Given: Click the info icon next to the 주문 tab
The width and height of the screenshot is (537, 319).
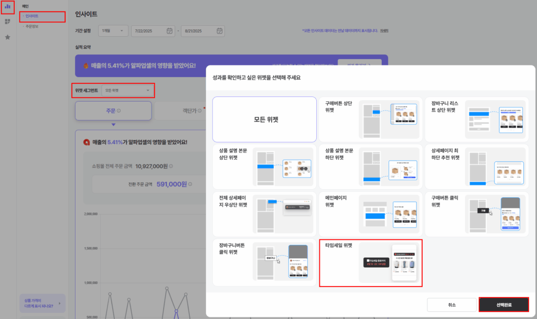Looking at the screenshot, I should (x=119, y=112).
